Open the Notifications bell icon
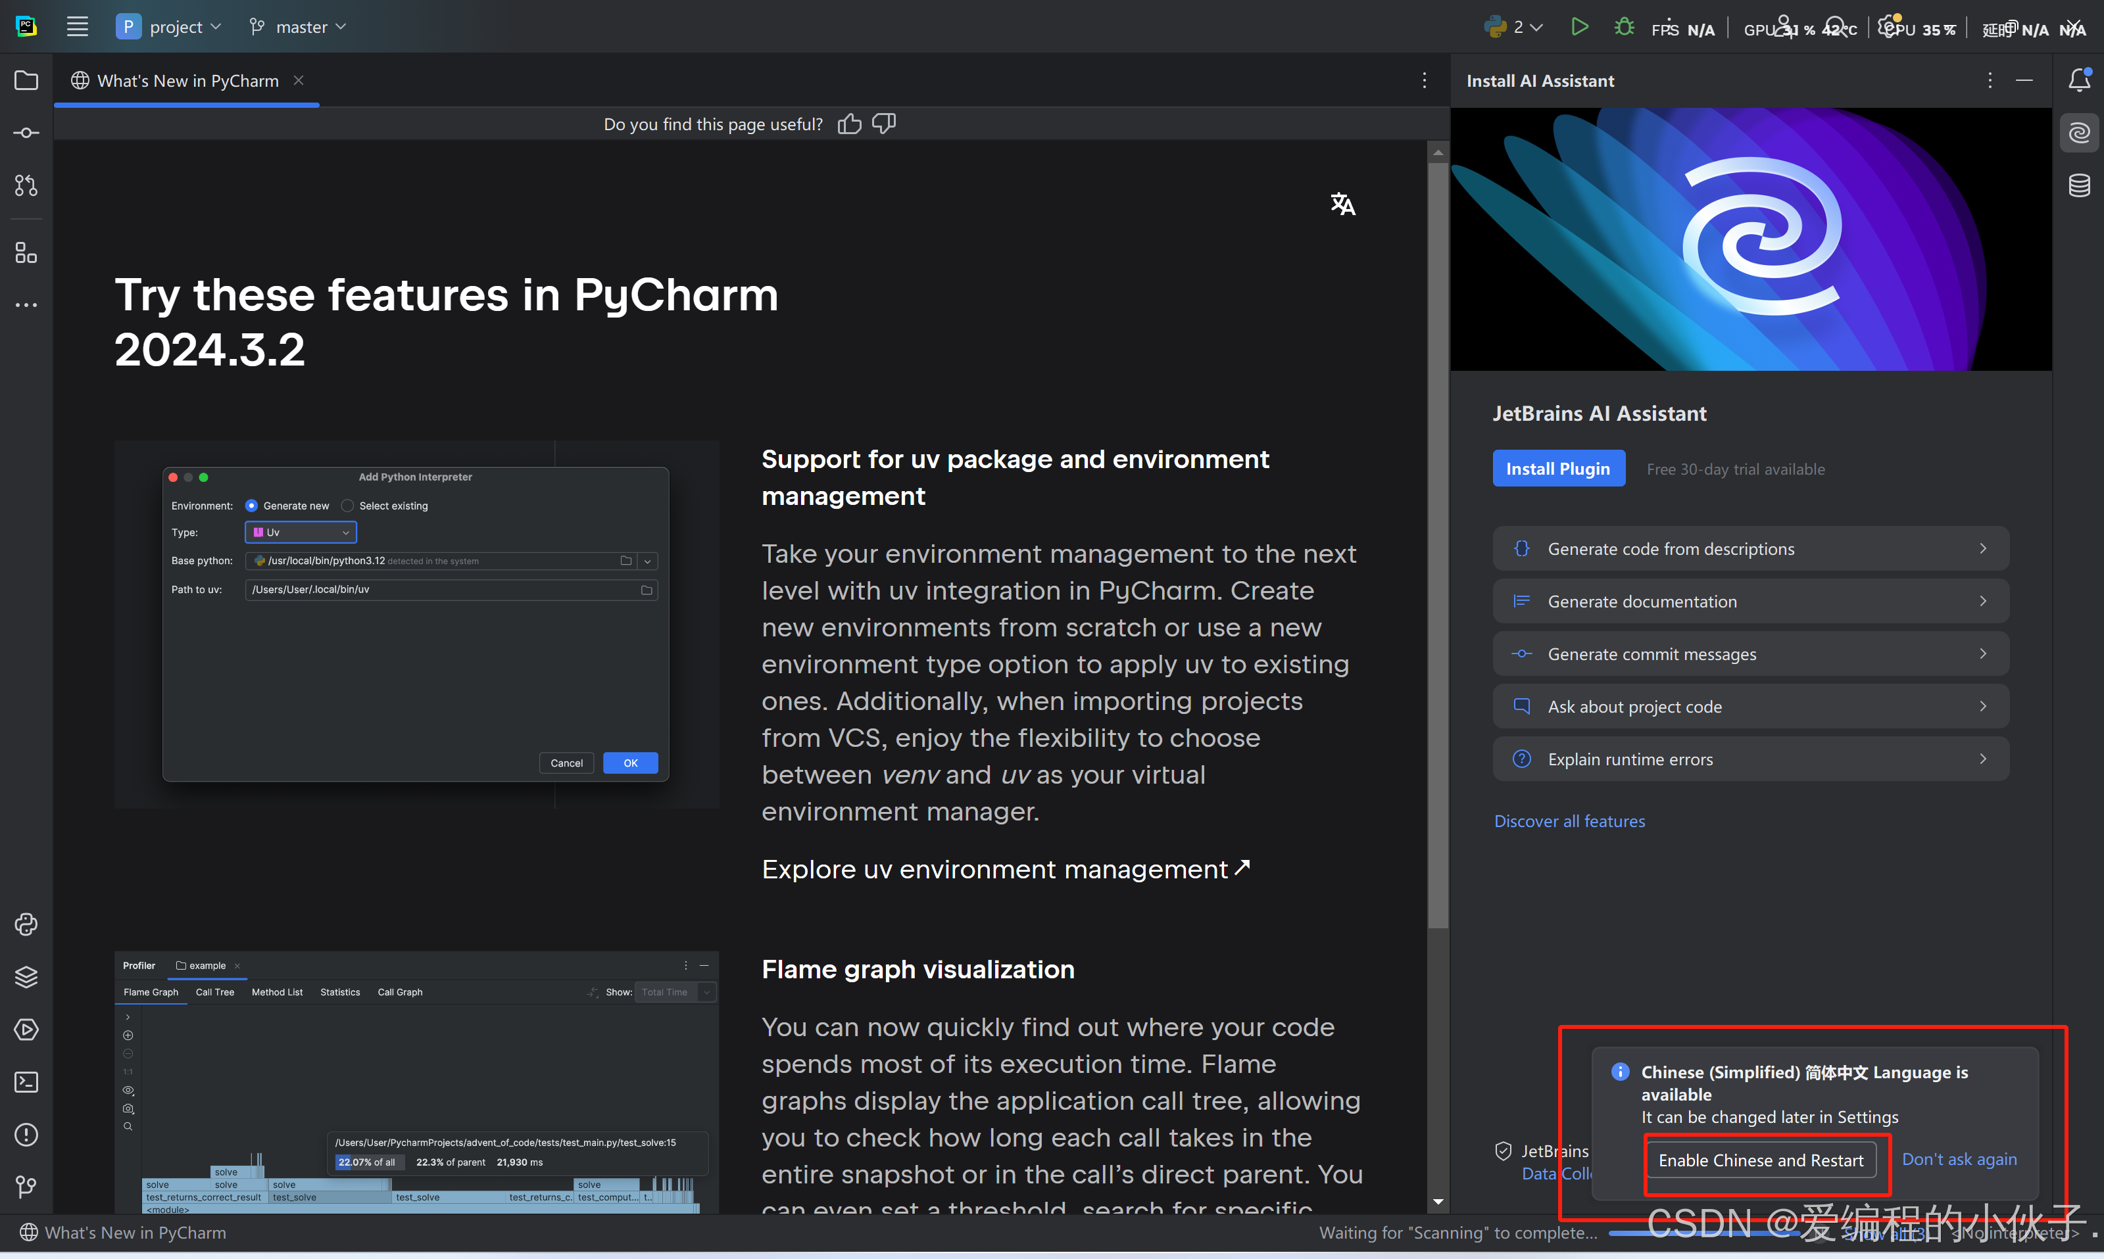 (x=2078, y=81)
